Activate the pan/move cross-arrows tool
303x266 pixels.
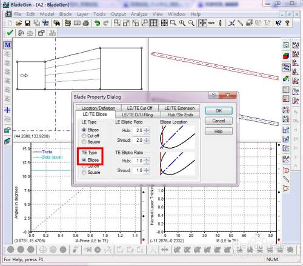tap(202, 23)
